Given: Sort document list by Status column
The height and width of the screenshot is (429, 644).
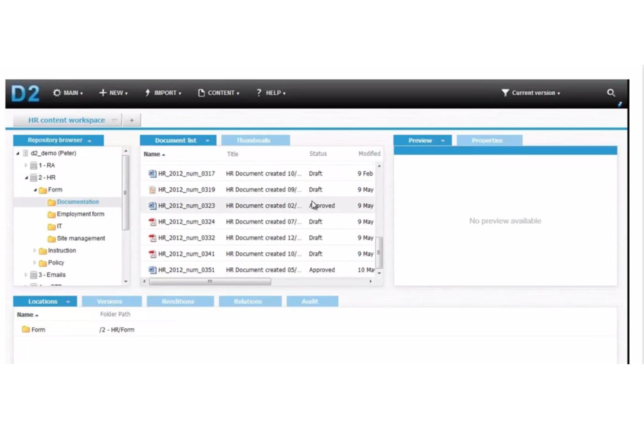Looking at the screenshot, I should pyautogui.click(x=318, y=154).
